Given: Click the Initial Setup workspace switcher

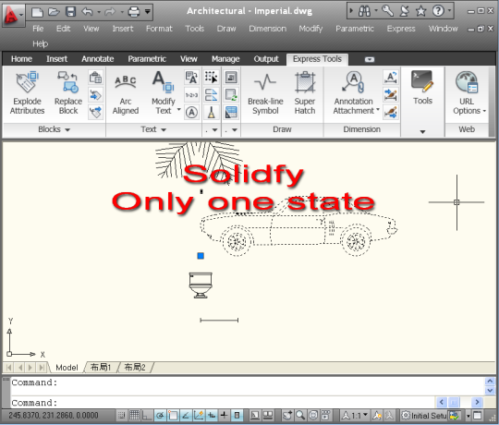Looking at the screenshot, I should 424,416.
